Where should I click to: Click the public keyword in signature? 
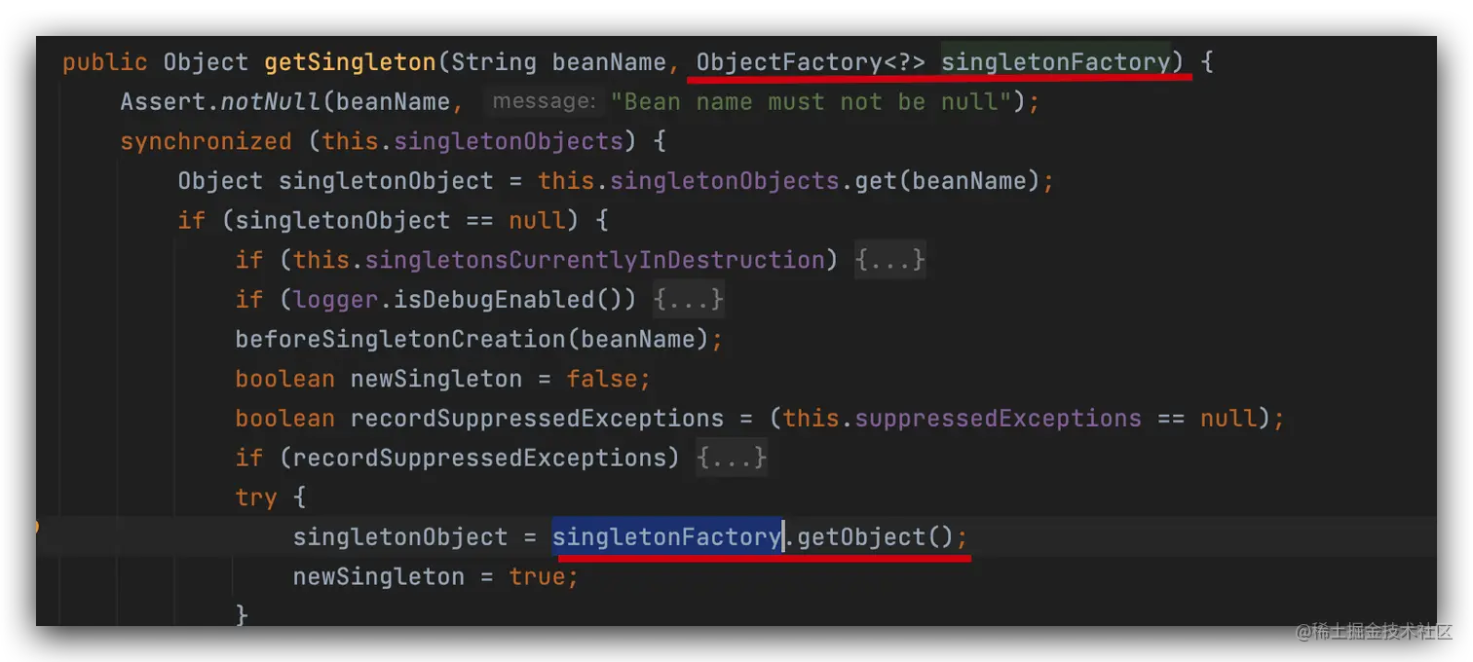[x=105, y=62]
